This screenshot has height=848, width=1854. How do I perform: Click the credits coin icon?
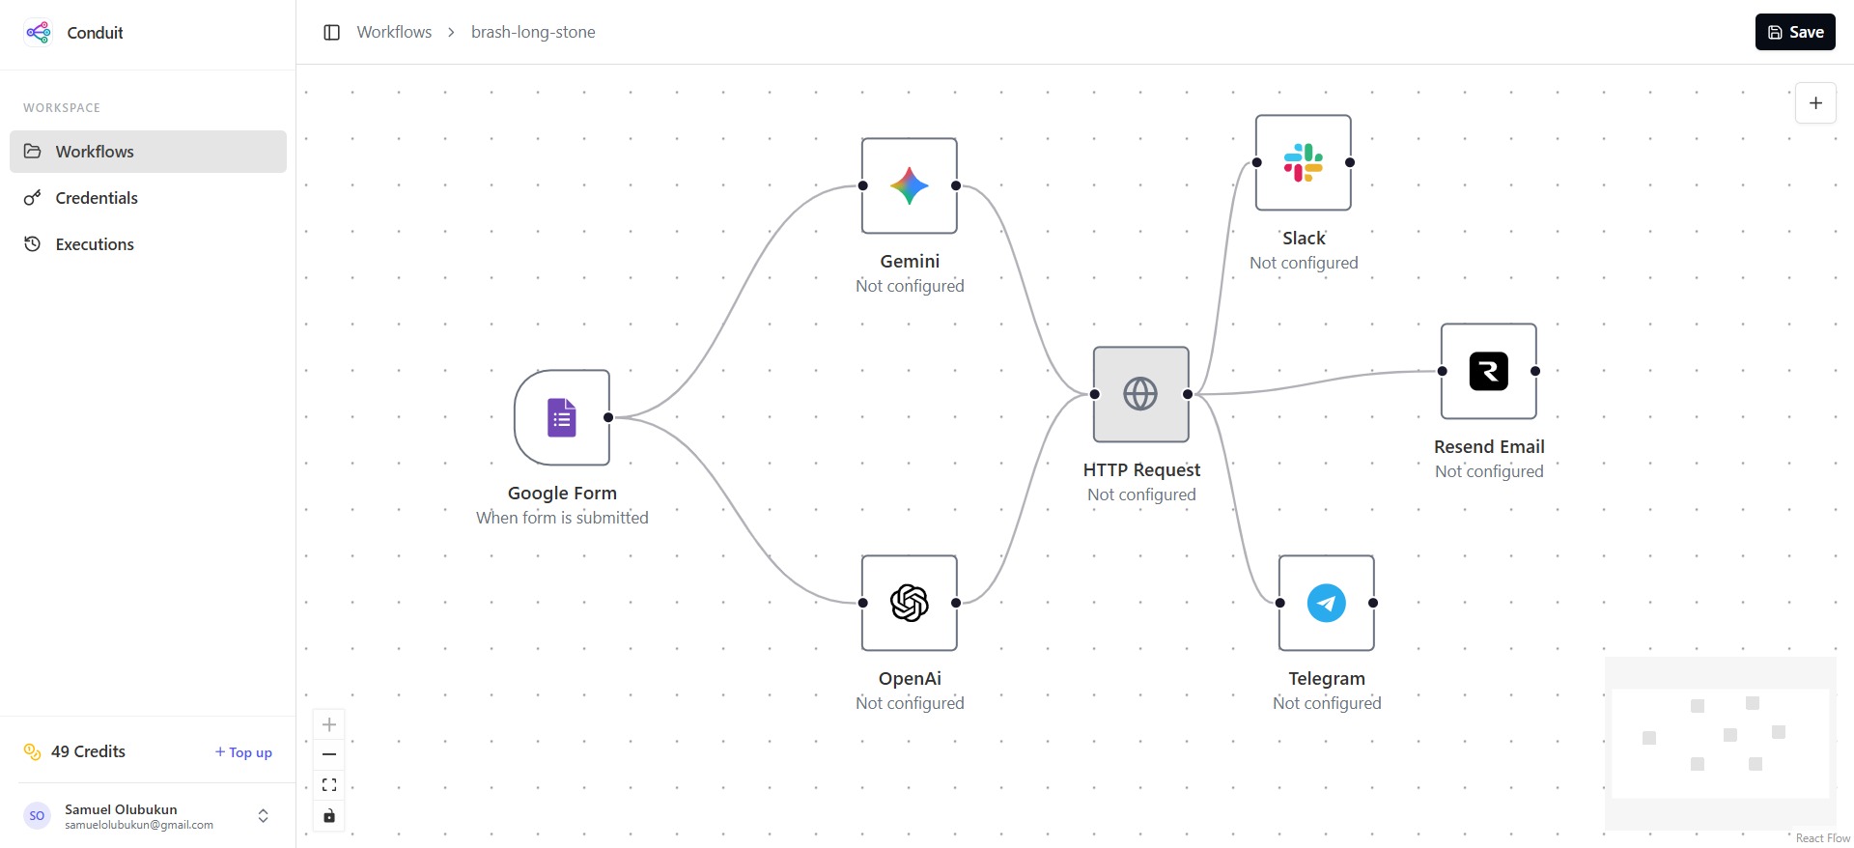(x=32, y=751)
